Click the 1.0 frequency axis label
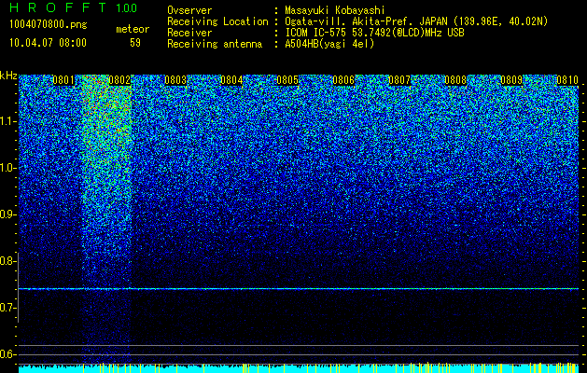This screenshot has width=587, height=373. pos(7,168)
